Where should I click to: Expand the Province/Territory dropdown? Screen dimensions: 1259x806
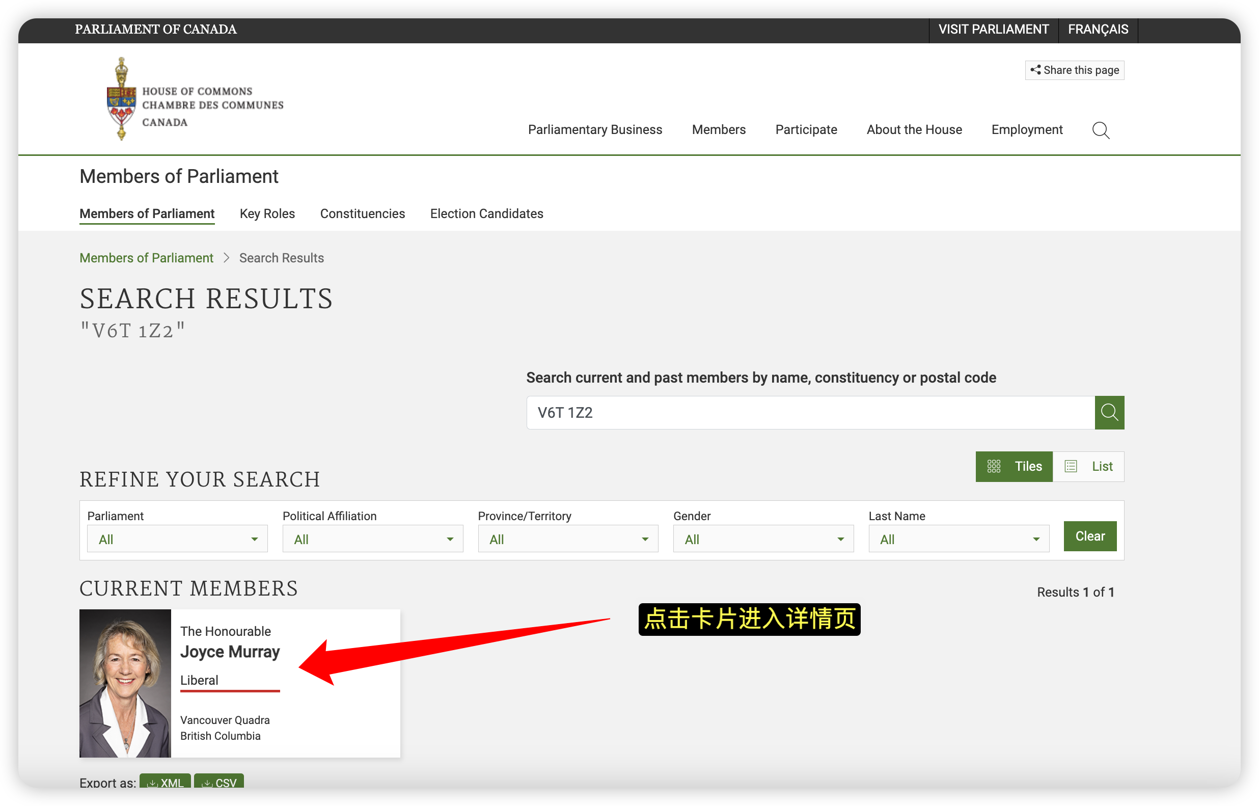(x=568, y=539)
